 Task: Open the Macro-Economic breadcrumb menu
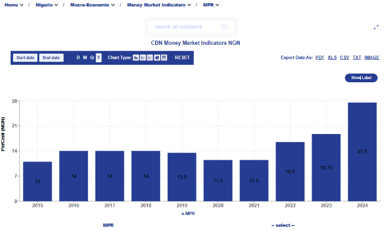click(x=92, y=5)
